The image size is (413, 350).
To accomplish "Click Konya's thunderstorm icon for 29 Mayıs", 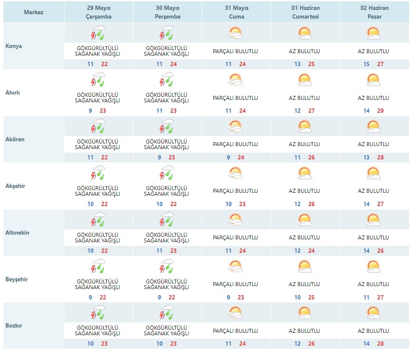I will 98,33.
